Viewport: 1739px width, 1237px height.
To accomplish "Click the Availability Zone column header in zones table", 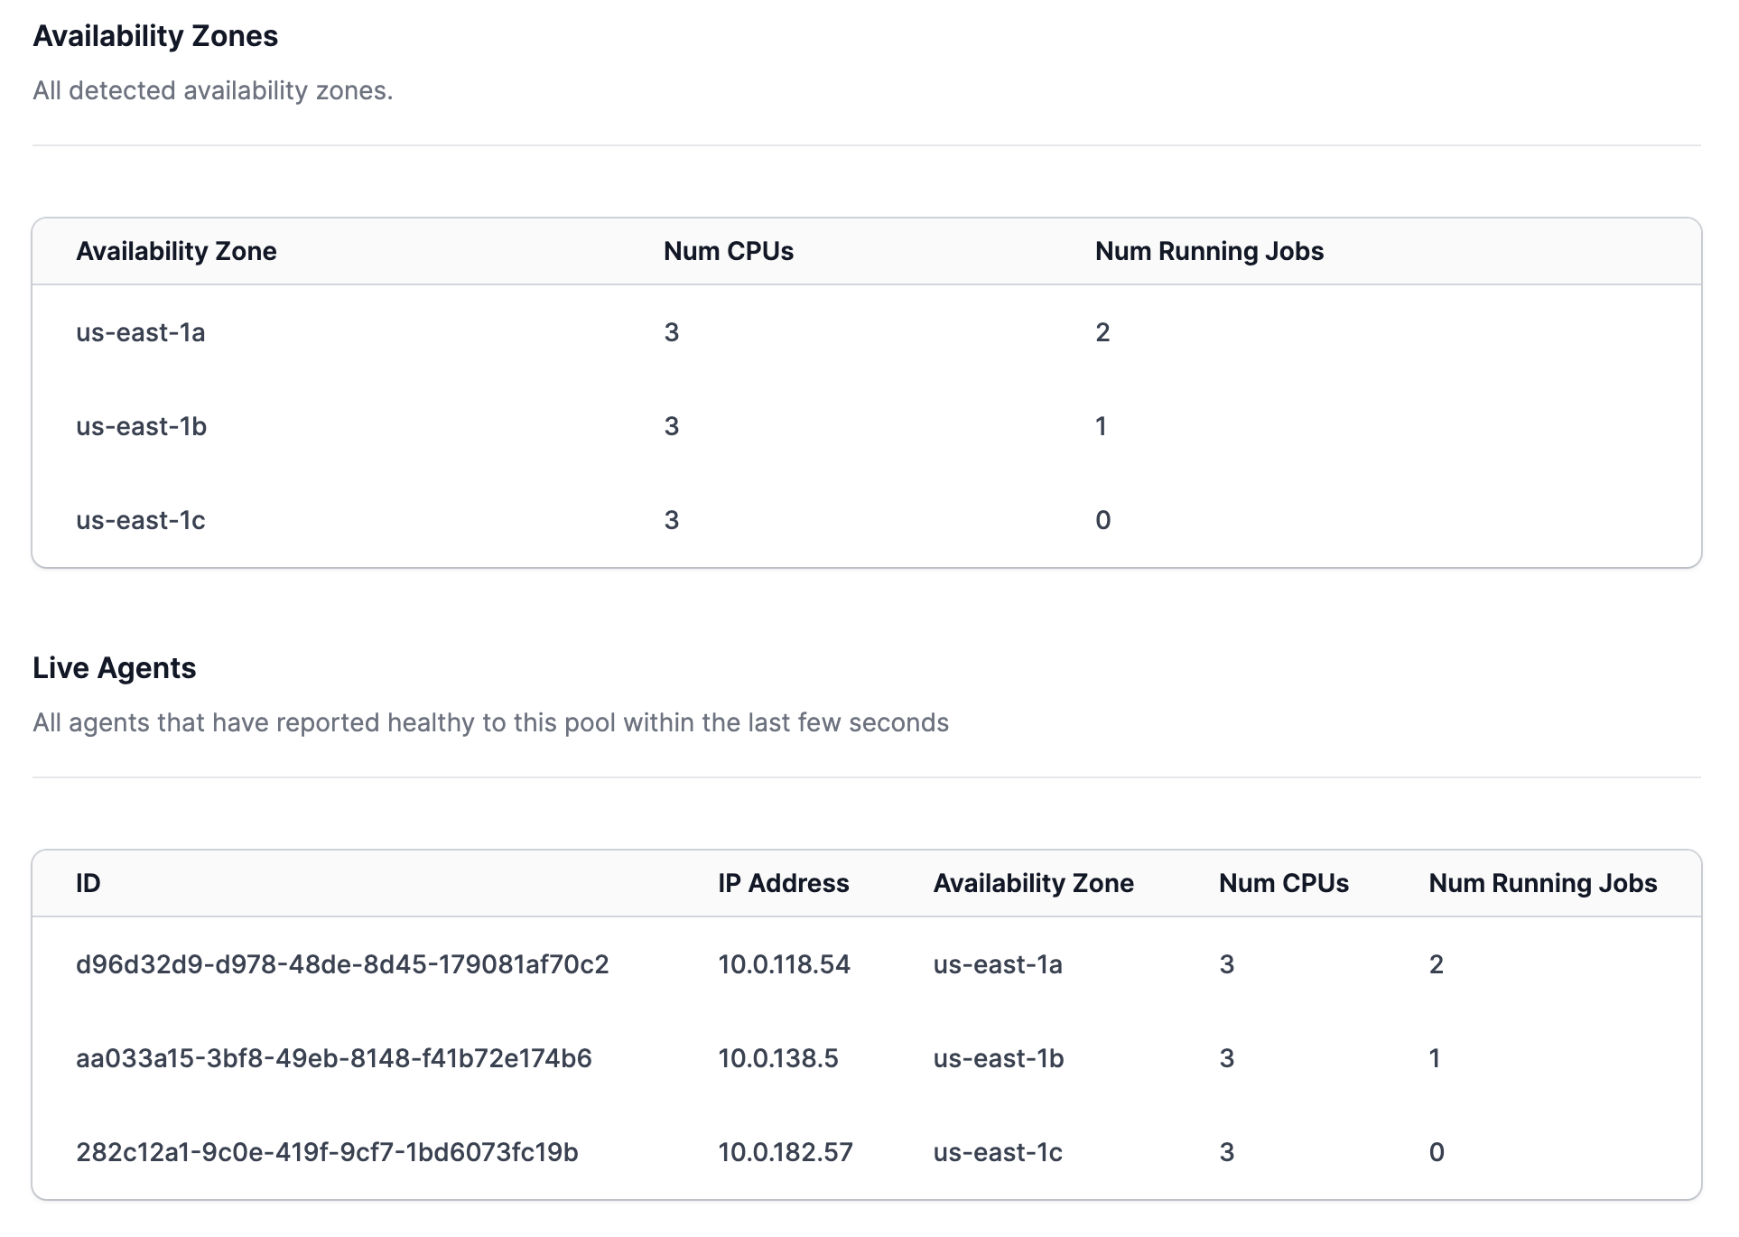I will tap(176, 251).
